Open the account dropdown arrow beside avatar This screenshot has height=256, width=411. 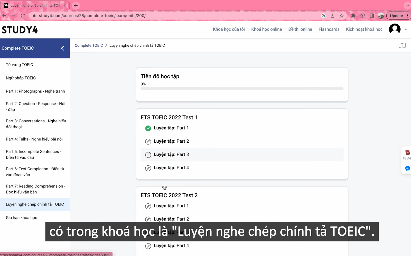pyautogui.click(x=406, y=29)
